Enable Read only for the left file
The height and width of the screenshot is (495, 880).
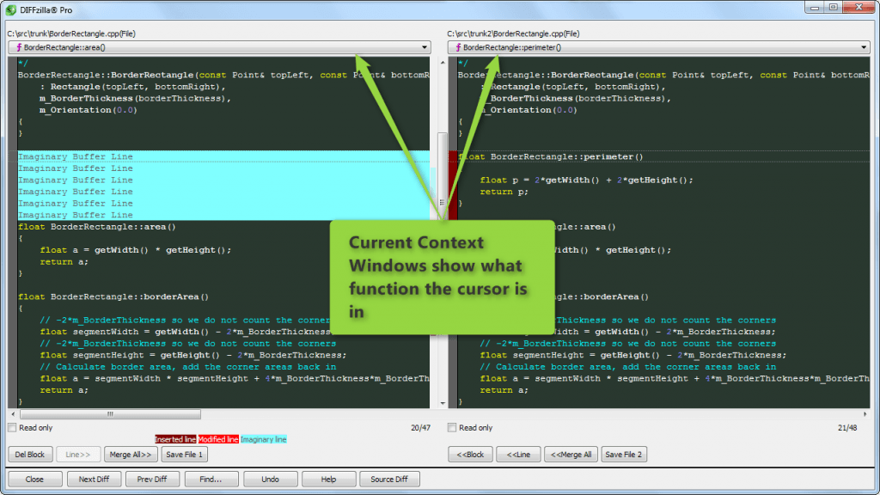point(12,427)
